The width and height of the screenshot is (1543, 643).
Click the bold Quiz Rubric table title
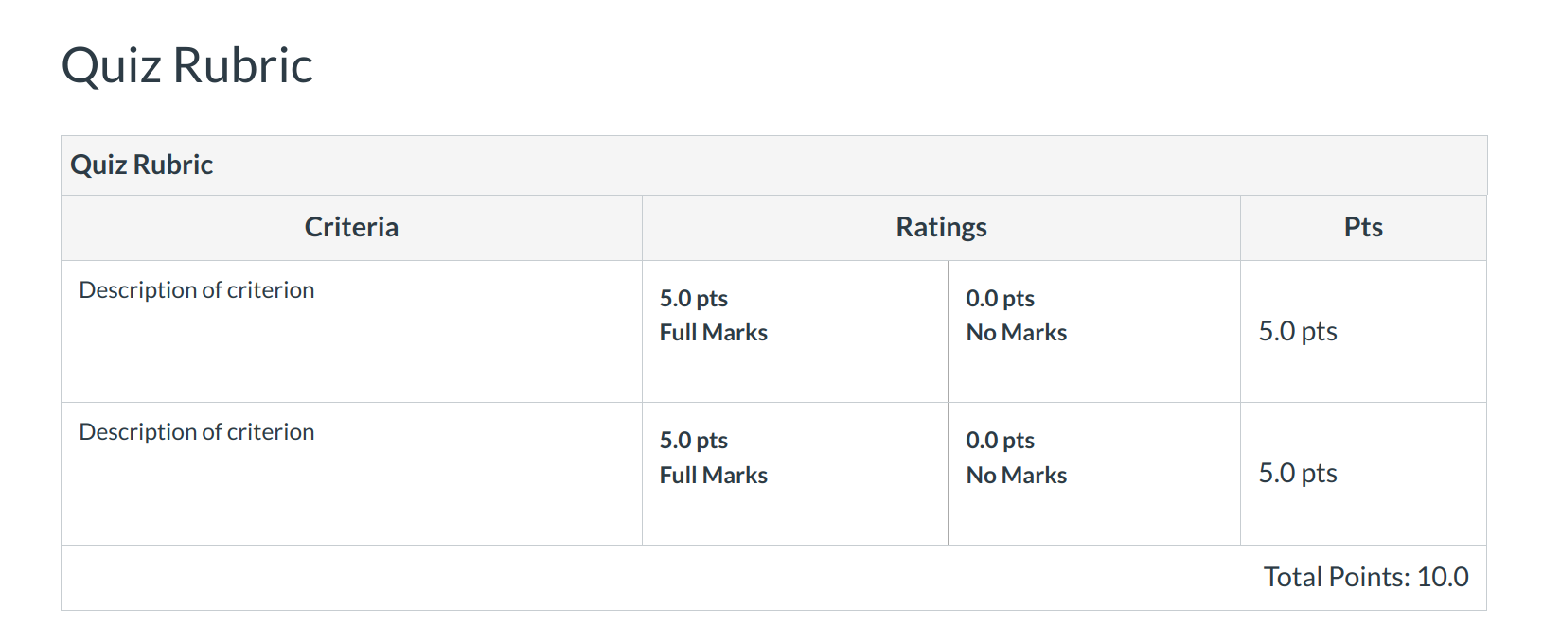click(x=141, y=165)
